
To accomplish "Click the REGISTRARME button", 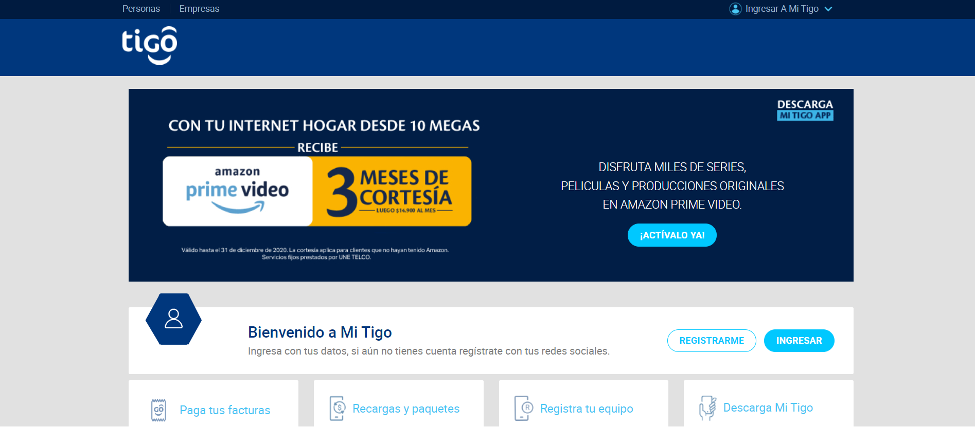I will tap(712, 341).
